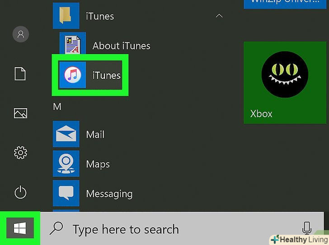Click the Messaging label

[x=109, y=194]
